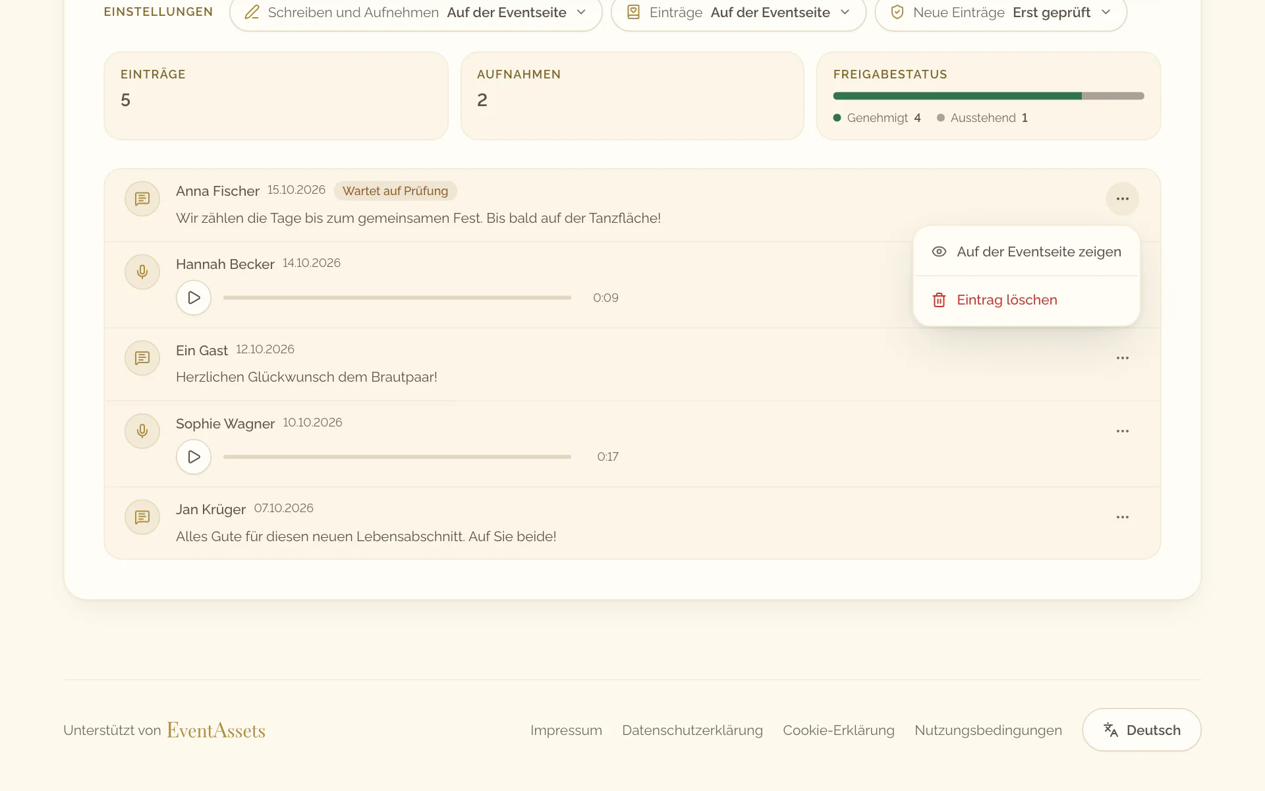Click the eye icon in the context menu
Viewport: 1265px width, 791px height.
(x=939, y=252)
